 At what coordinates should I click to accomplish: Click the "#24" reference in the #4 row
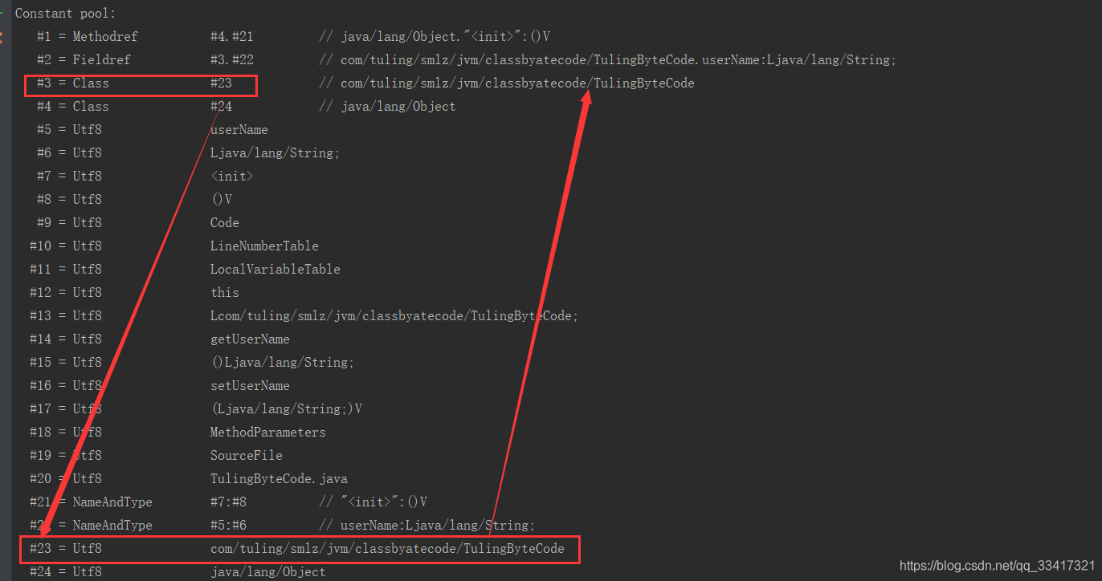pos(221,107)
